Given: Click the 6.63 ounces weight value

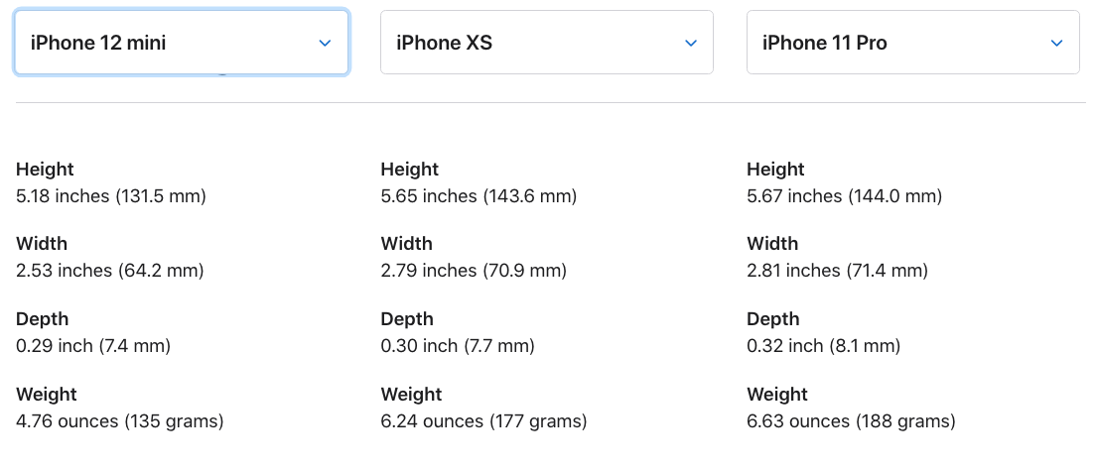Looking at the screenshot, I should tap(851, 421).
